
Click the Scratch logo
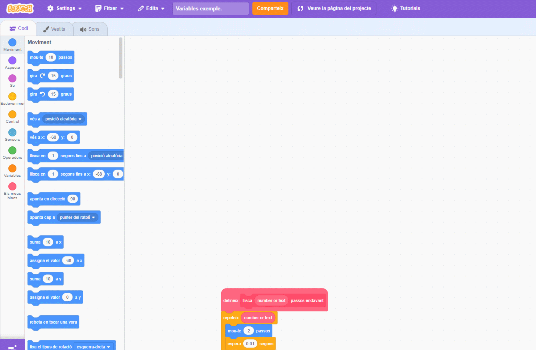[x=20, y=8]
